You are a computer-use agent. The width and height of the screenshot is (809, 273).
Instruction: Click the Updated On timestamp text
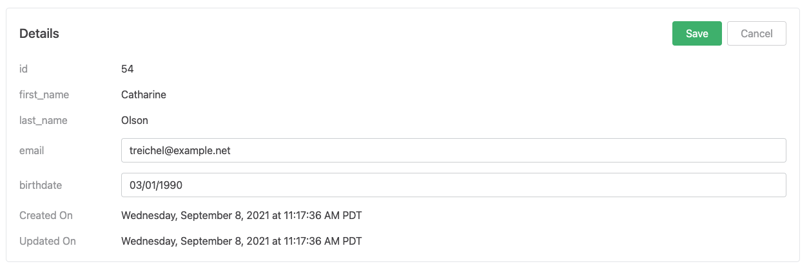pyautogui.click(x=242, y=241)
